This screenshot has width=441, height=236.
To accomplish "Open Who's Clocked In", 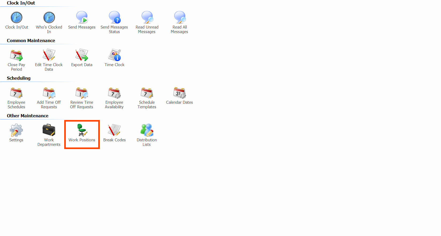I will coord(49,18).
